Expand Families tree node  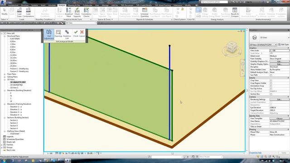coord(2,145)
